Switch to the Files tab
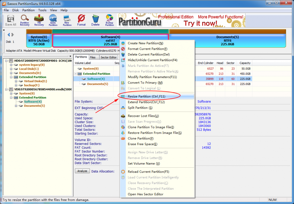Image resolution: width=294 pixels, height=204 pixels. click(93, 57)
